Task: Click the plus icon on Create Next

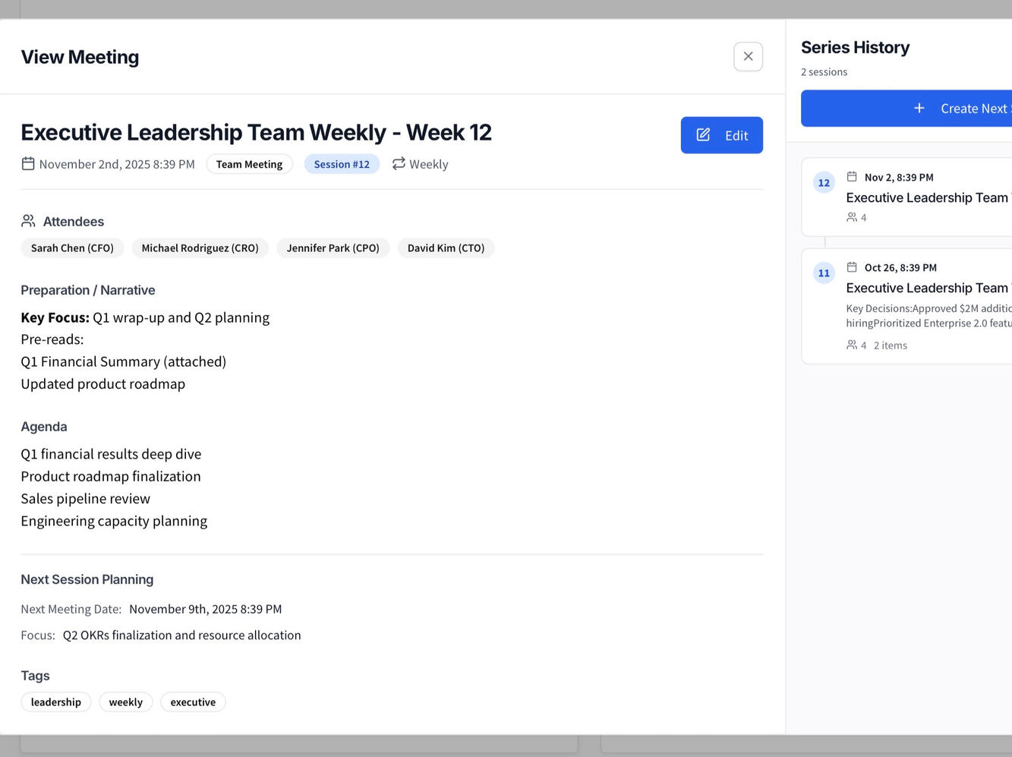Action: point(919,109)
